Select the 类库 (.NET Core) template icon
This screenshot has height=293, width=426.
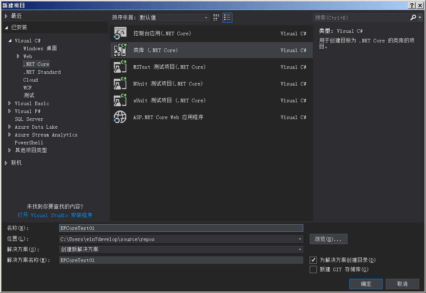[x=120, y=50]
